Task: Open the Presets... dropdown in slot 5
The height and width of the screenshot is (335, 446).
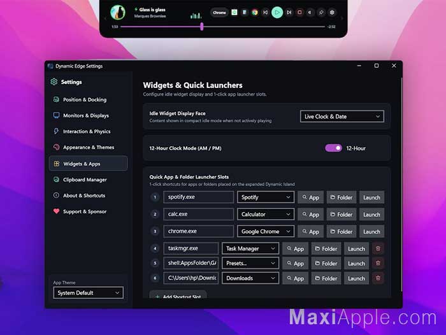Action: pyautogui.click(x=250, y=263)
